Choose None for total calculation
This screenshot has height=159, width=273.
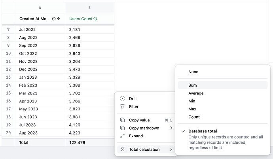click(x=193, y=72)
